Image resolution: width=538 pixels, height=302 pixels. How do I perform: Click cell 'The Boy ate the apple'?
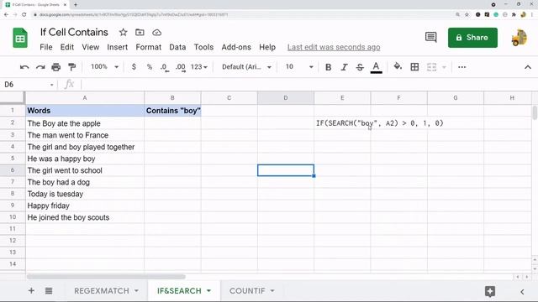(85, 123)
